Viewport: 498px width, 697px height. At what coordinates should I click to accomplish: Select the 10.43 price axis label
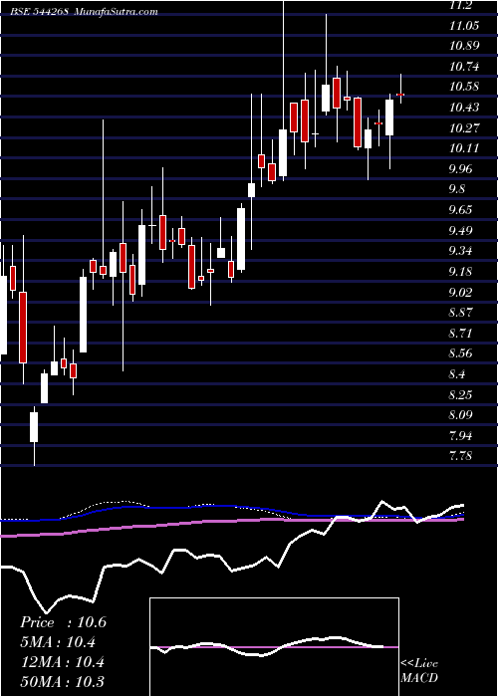[464, 108]
